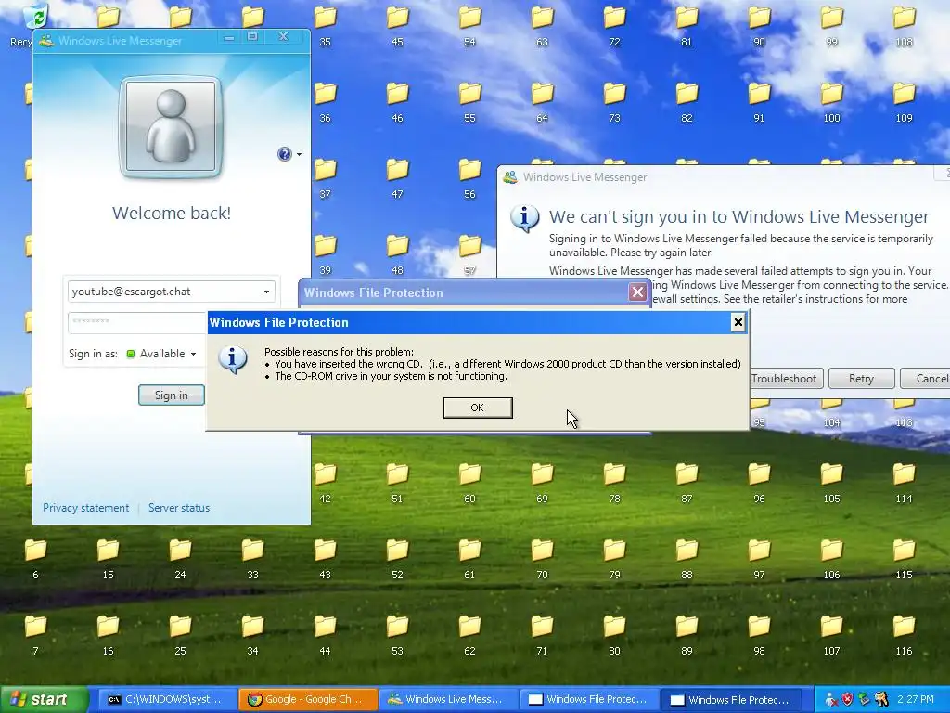Select desktop folder 69
This screenshot has width=950, height=713.
click(542, 482)
